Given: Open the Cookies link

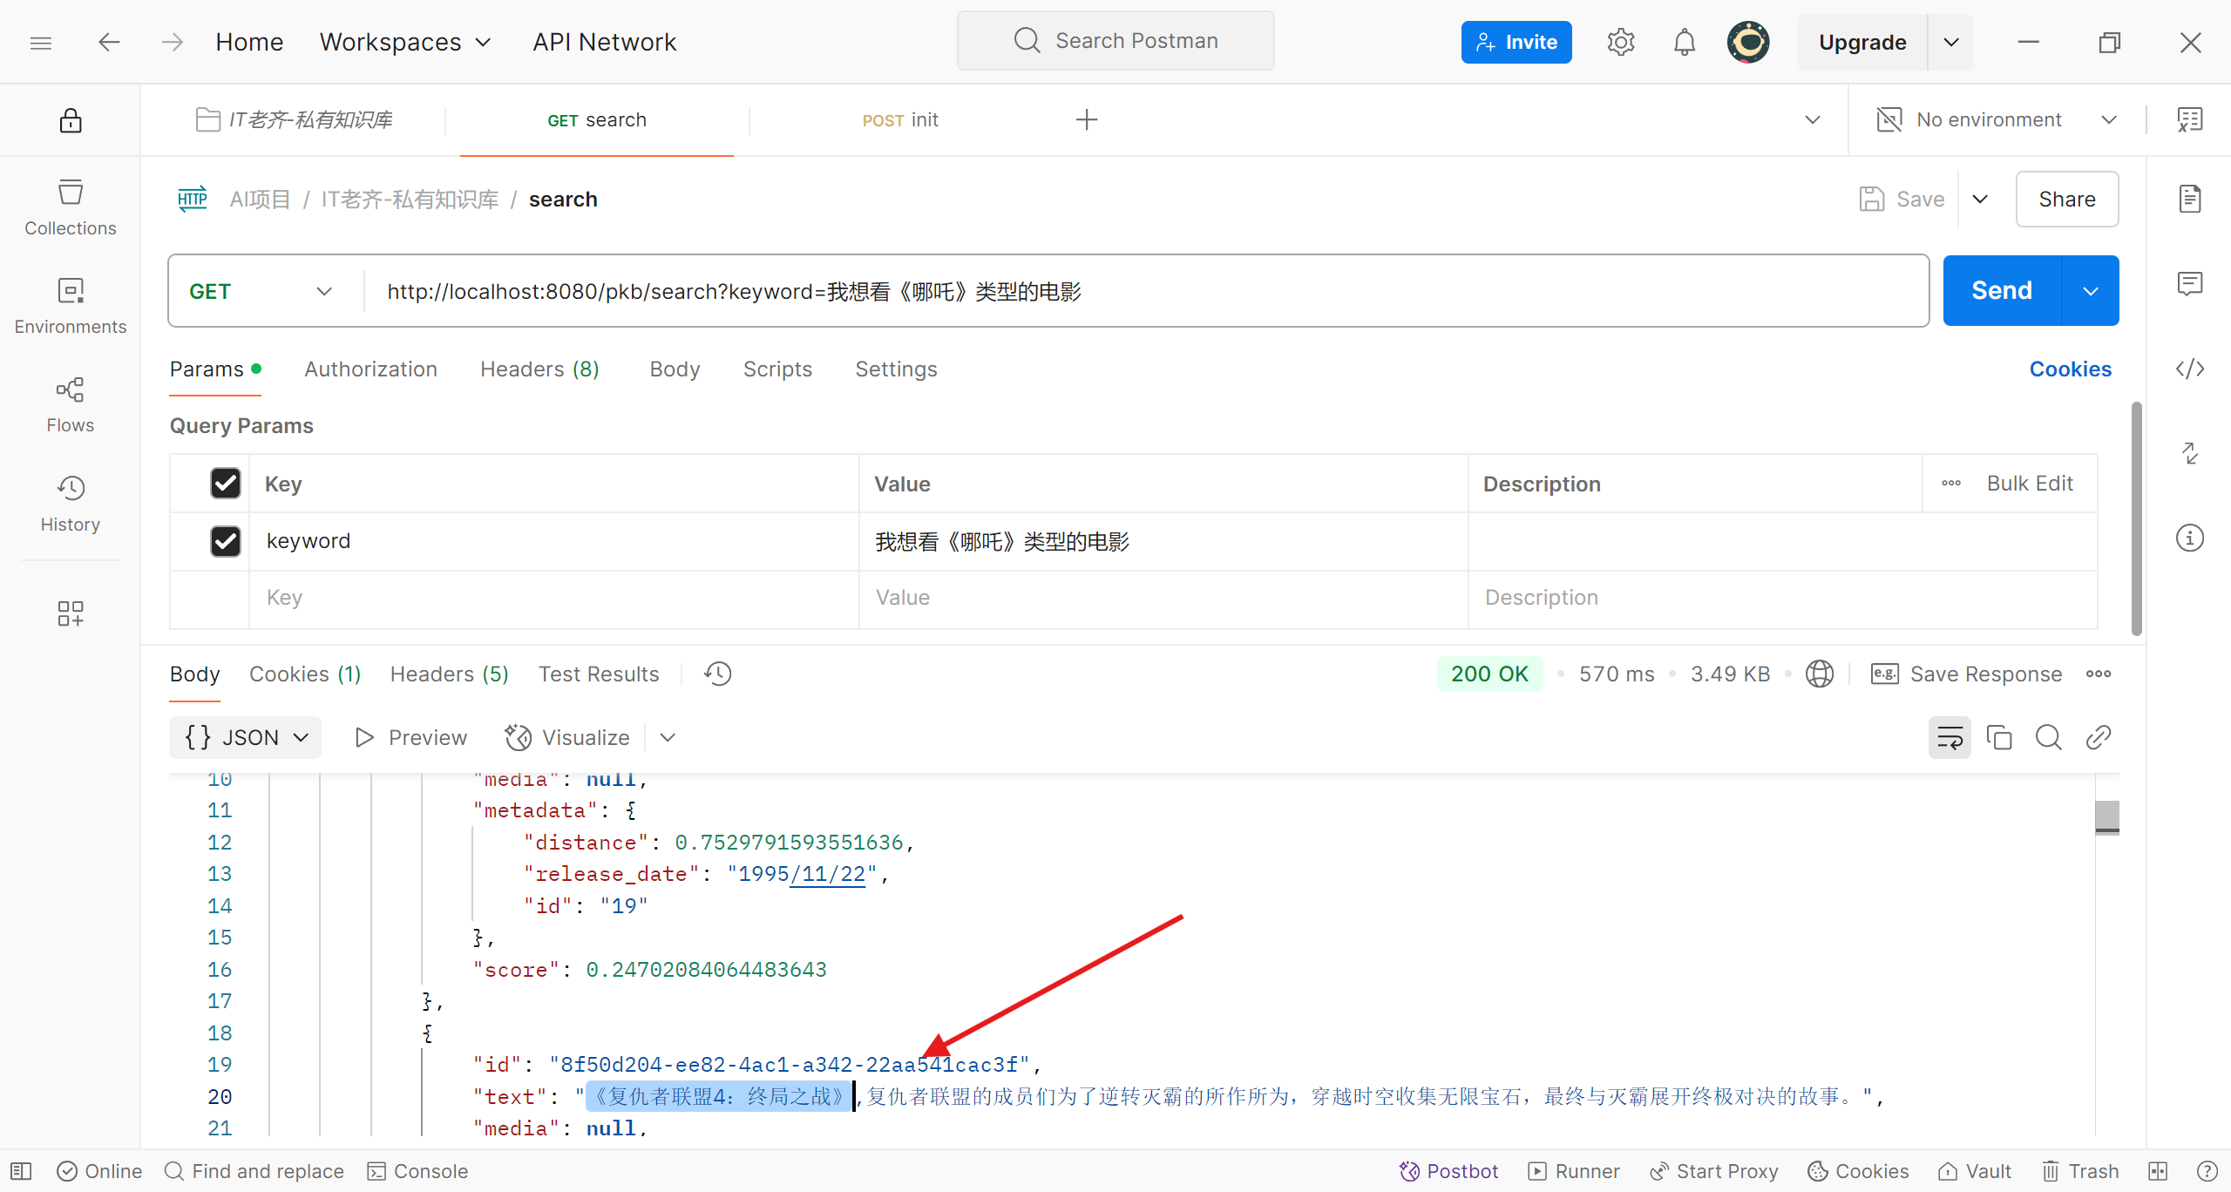Looking at the screenshot, I should 2070,369.
